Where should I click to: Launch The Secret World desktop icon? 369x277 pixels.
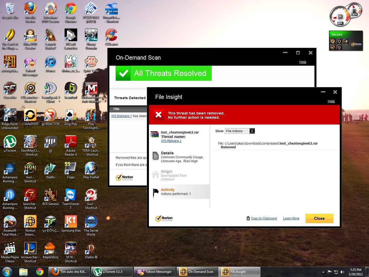pyautogui.click(x=91, y=225)
